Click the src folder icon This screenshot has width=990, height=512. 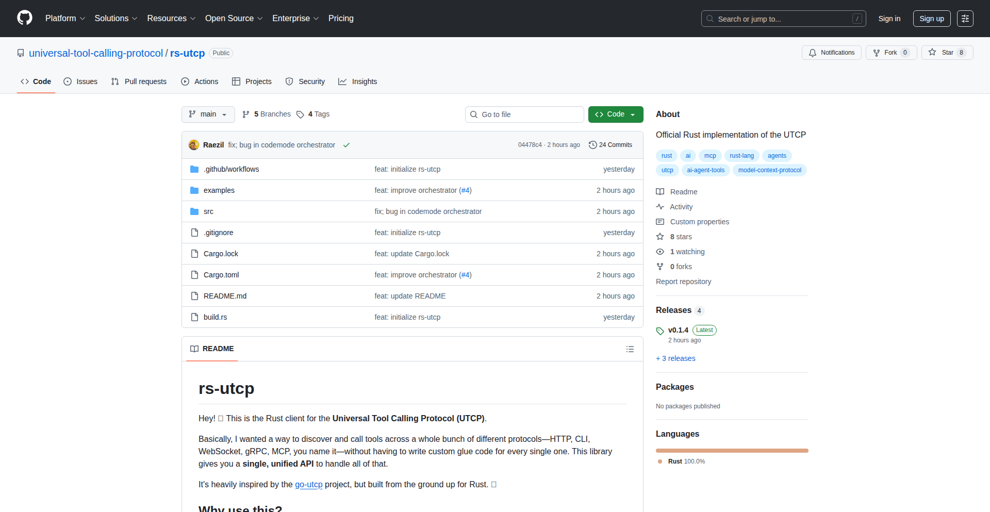194,211
